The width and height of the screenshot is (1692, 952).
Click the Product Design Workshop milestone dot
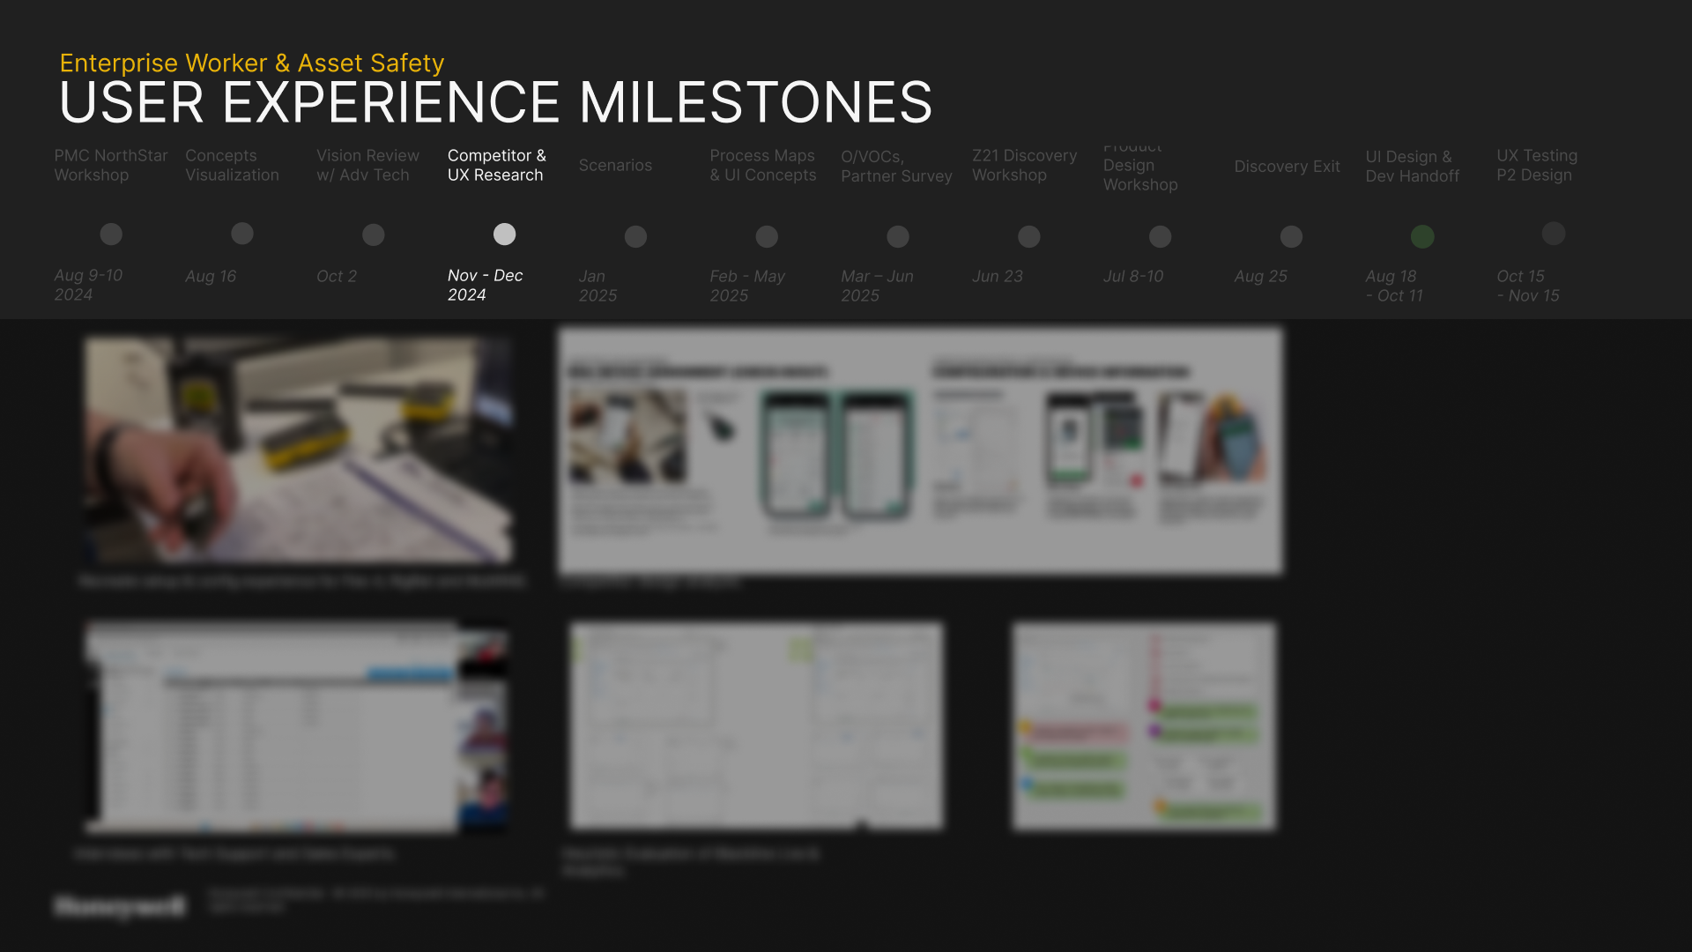click(1161, 237)
